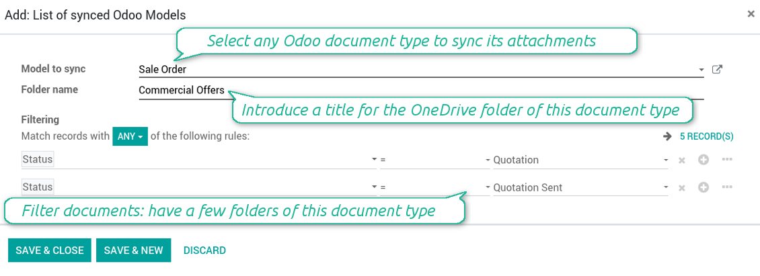
Task: Close the Add synced Odoo Models dialog
Action: tap(751, 13)
